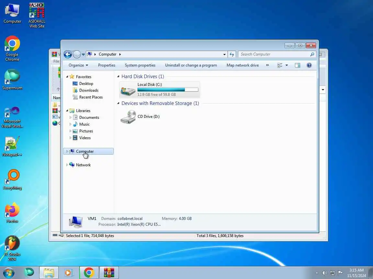Click Uninstall or change a program
The width and height of the screenshot is (373, 279).
tap(191, 65)
